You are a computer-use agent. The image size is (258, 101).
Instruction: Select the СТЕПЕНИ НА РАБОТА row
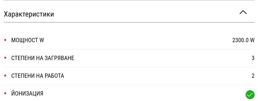point(129,76)
